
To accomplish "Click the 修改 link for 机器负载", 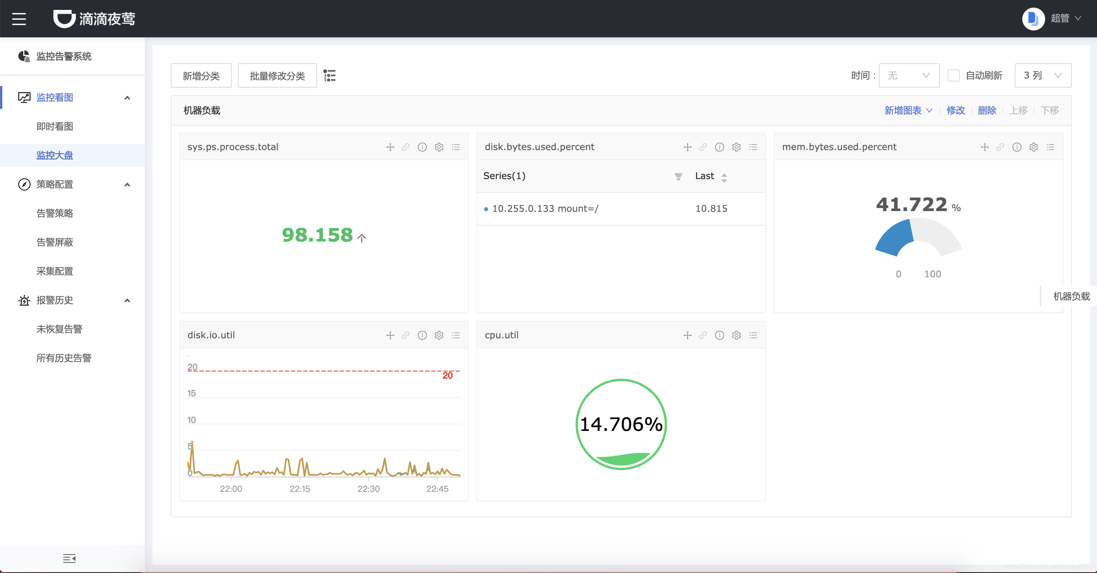I will pos(956,111).
